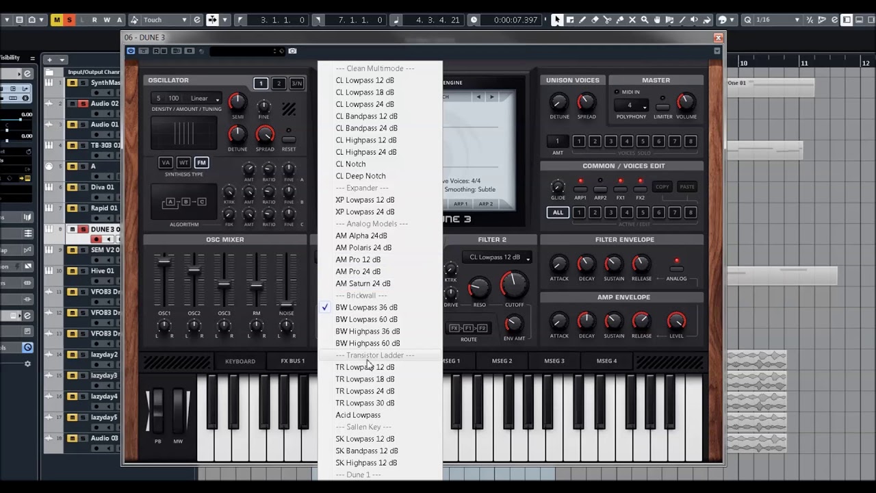876x493 pixels.
Task: Toggle global Solo S button
Action: pos(69,20)
